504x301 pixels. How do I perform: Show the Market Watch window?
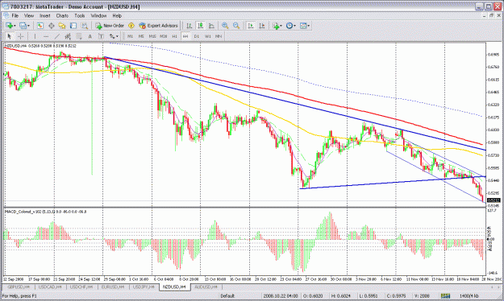pyautogui.click(x=40, y=26)
